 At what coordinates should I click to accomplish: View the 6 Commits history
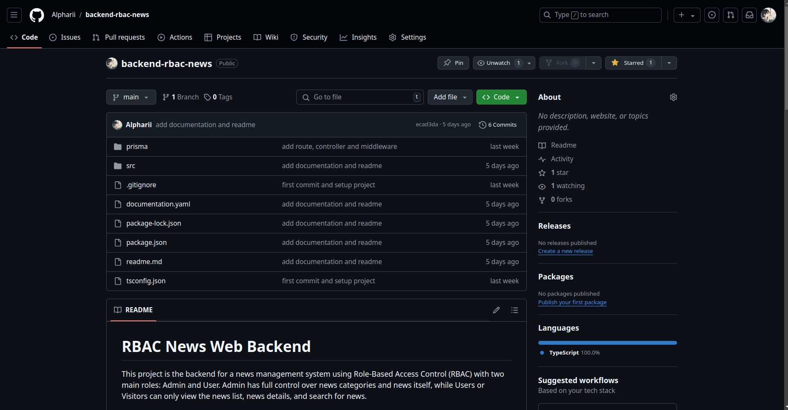(x=498, y=125)
